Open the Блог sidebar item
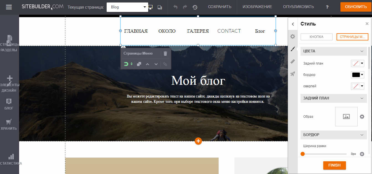This screenshot has width=372, height=174. click(9, 104)
